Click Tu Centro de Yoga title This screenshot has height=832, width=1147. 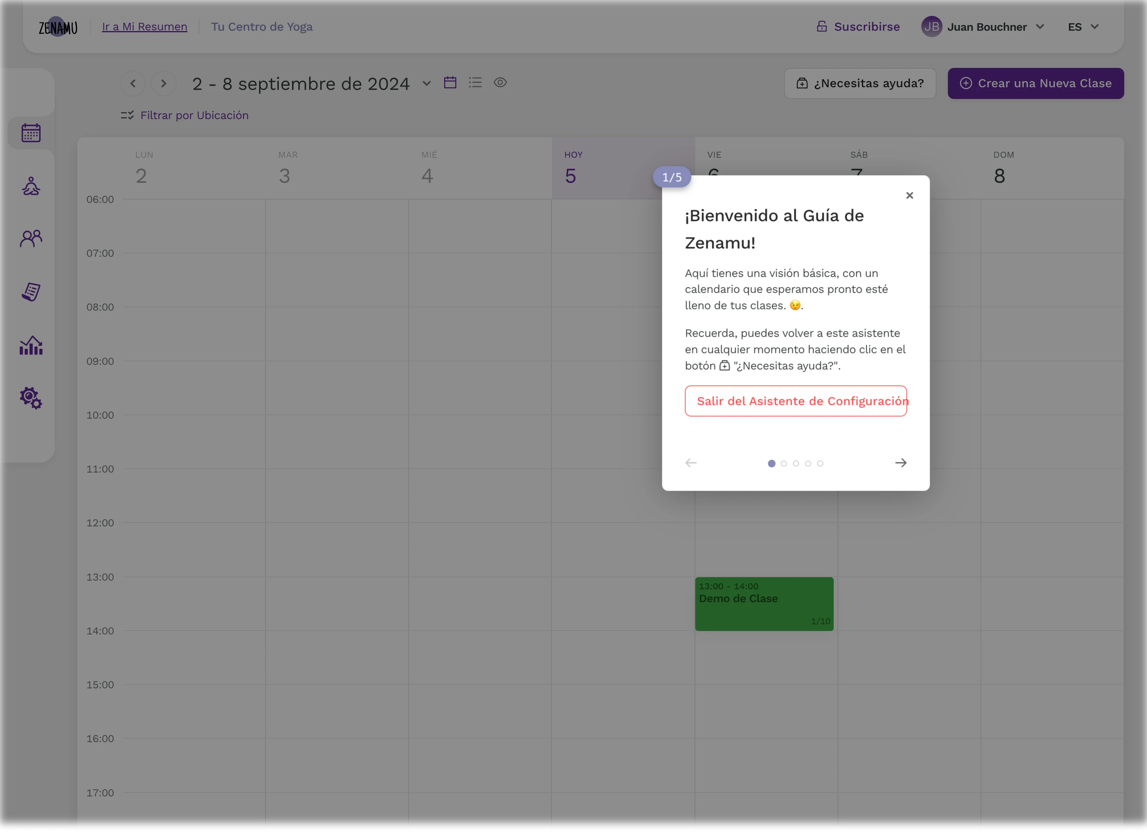pos(262,27)
